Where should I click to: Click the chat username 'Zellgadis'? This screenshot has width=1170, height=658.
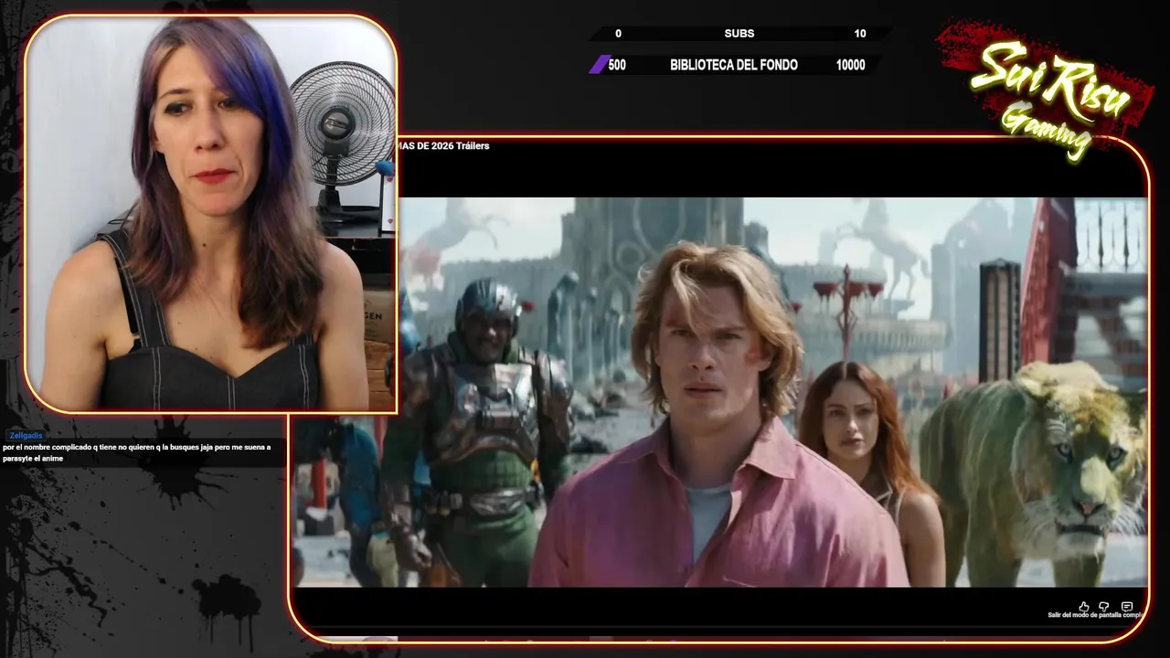pyautogui.click(x=26, y=436)
